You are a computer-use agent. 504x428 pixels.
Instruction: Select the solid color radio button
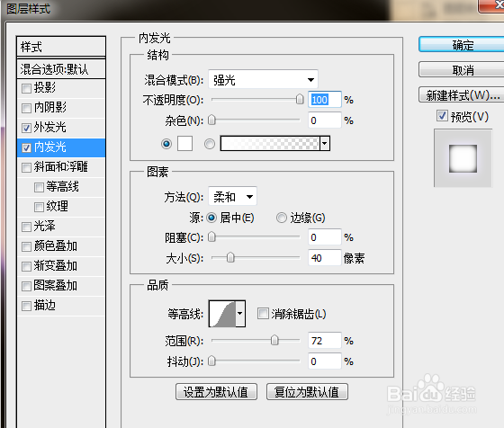(x=166, y=144)
